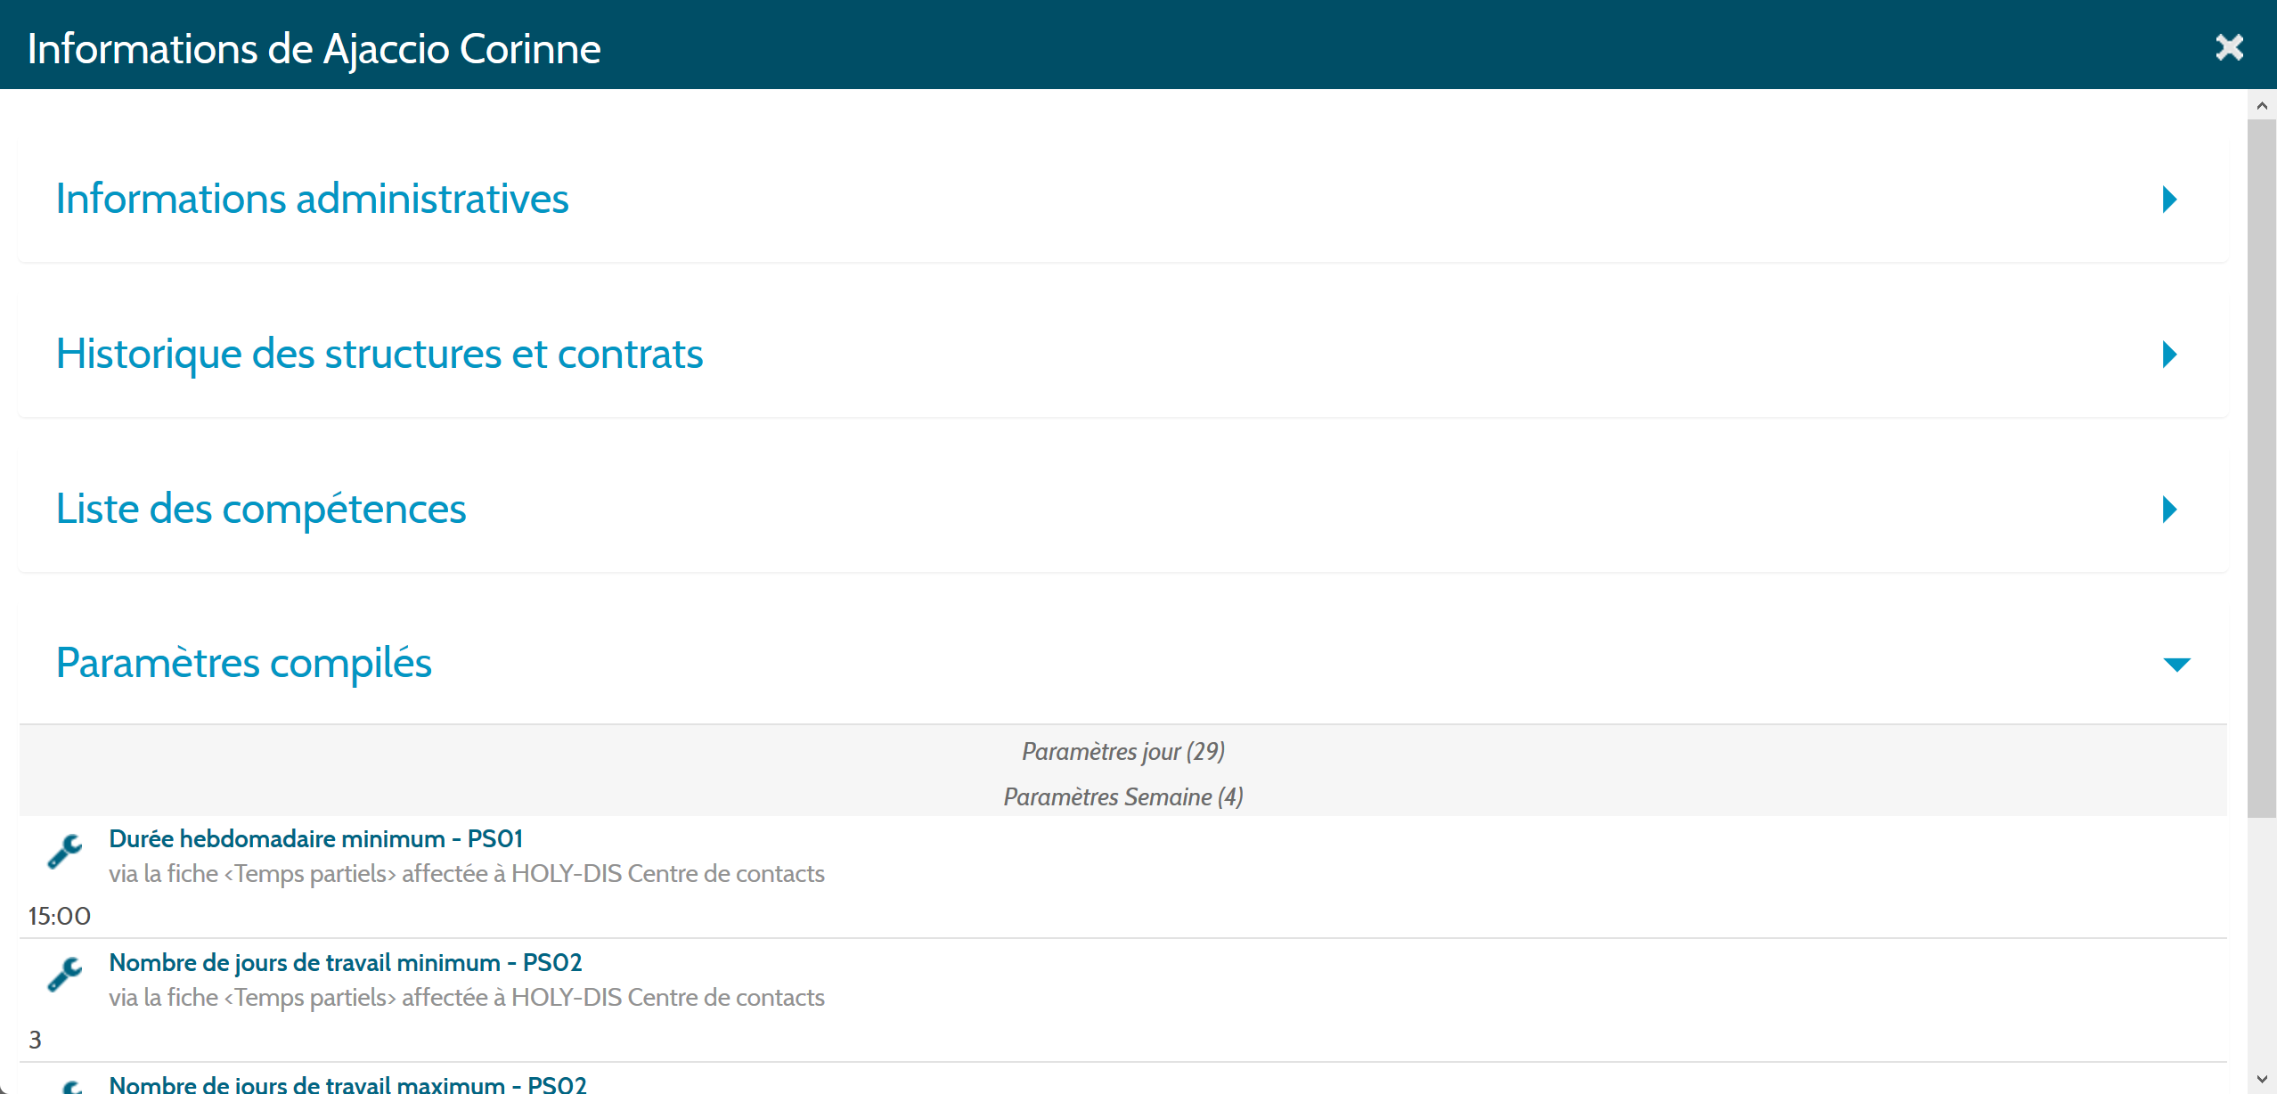The width and height of the screenshot is (2277, 1094).
Task: Open Durée hebdomadaire minimum - PS01 parameter
Action: (315, 838)
